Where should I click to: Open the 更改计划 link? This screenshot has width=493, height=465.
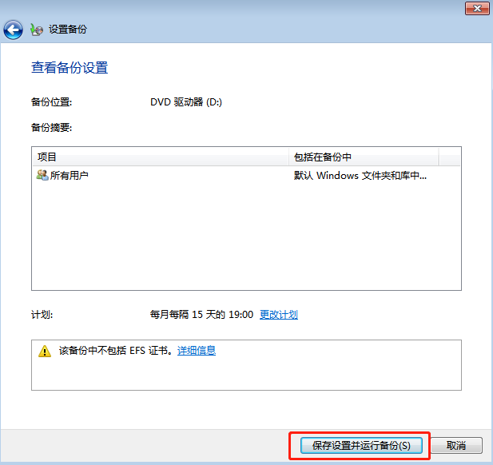point(279,315)
